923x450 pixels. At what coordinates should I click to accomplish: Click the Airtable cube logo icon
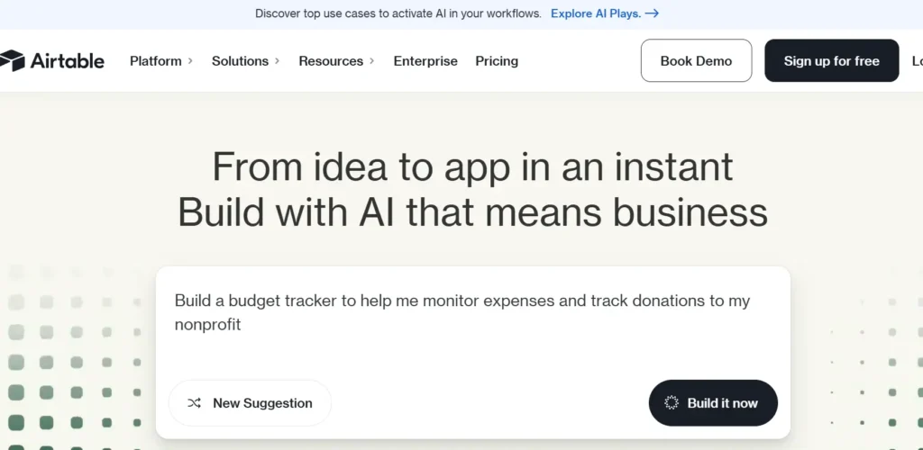[11, 61]
